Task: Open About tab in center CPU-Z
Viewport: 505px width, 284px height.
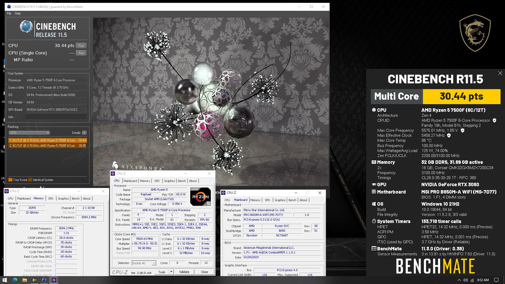Action: point(193,181)
